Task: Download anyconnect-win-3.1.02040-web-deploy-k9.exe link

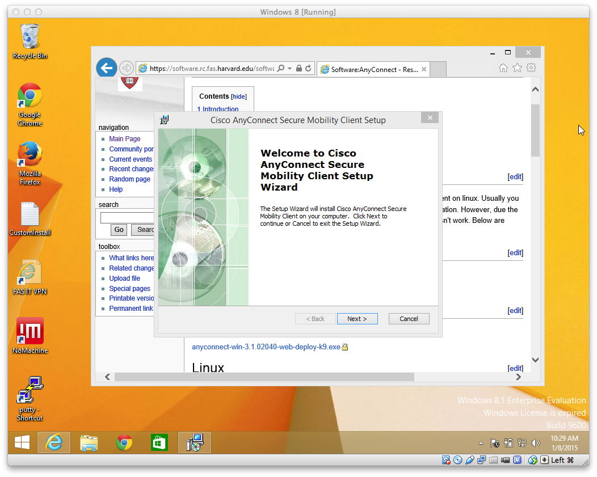Action: 266,347
